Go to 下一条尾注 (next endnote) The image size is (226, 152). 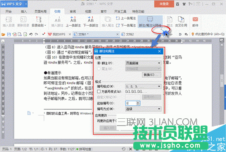126,25
